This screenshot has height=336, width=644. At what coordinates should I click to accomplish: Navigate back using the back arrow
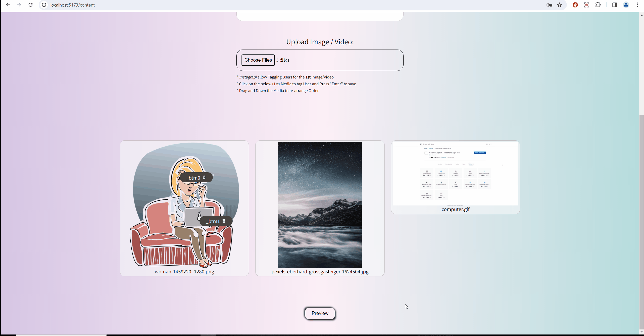[x=8, y=5]
